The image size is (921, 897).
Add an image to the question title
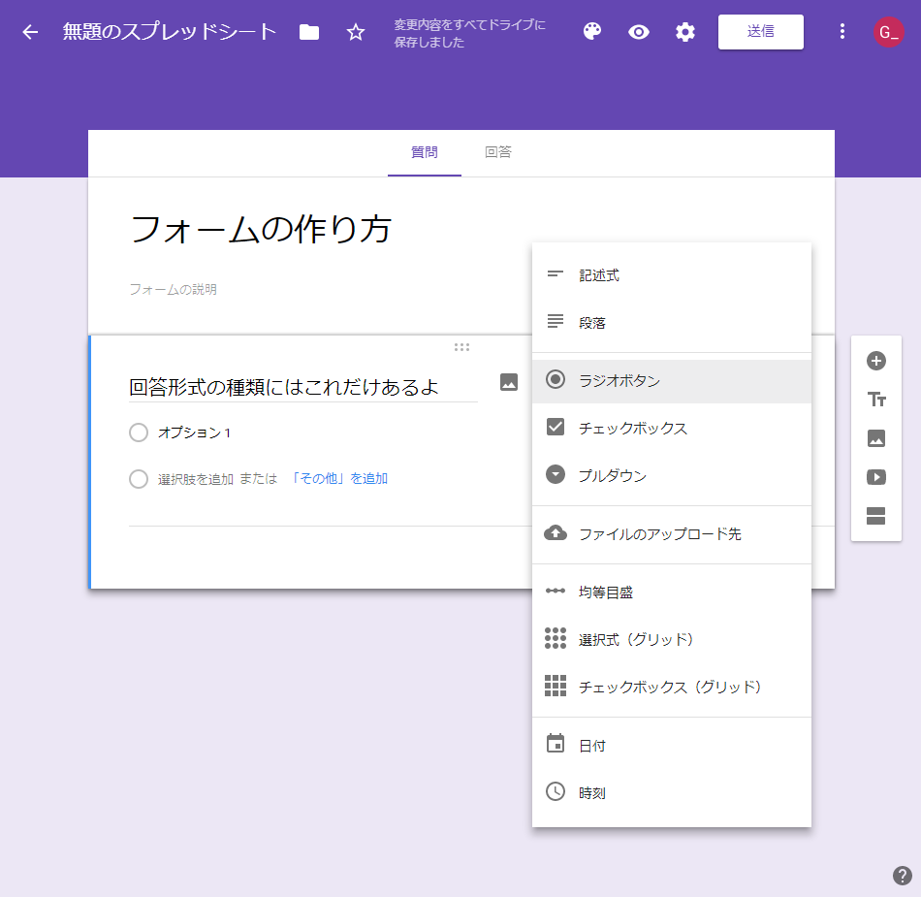509,382
